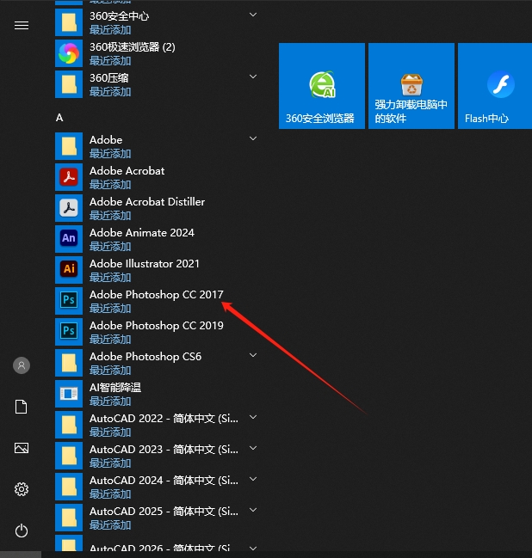Open Adobe Acrobat via red PDF icon
This screenshot has width=532, height=558.
[69, 177]
